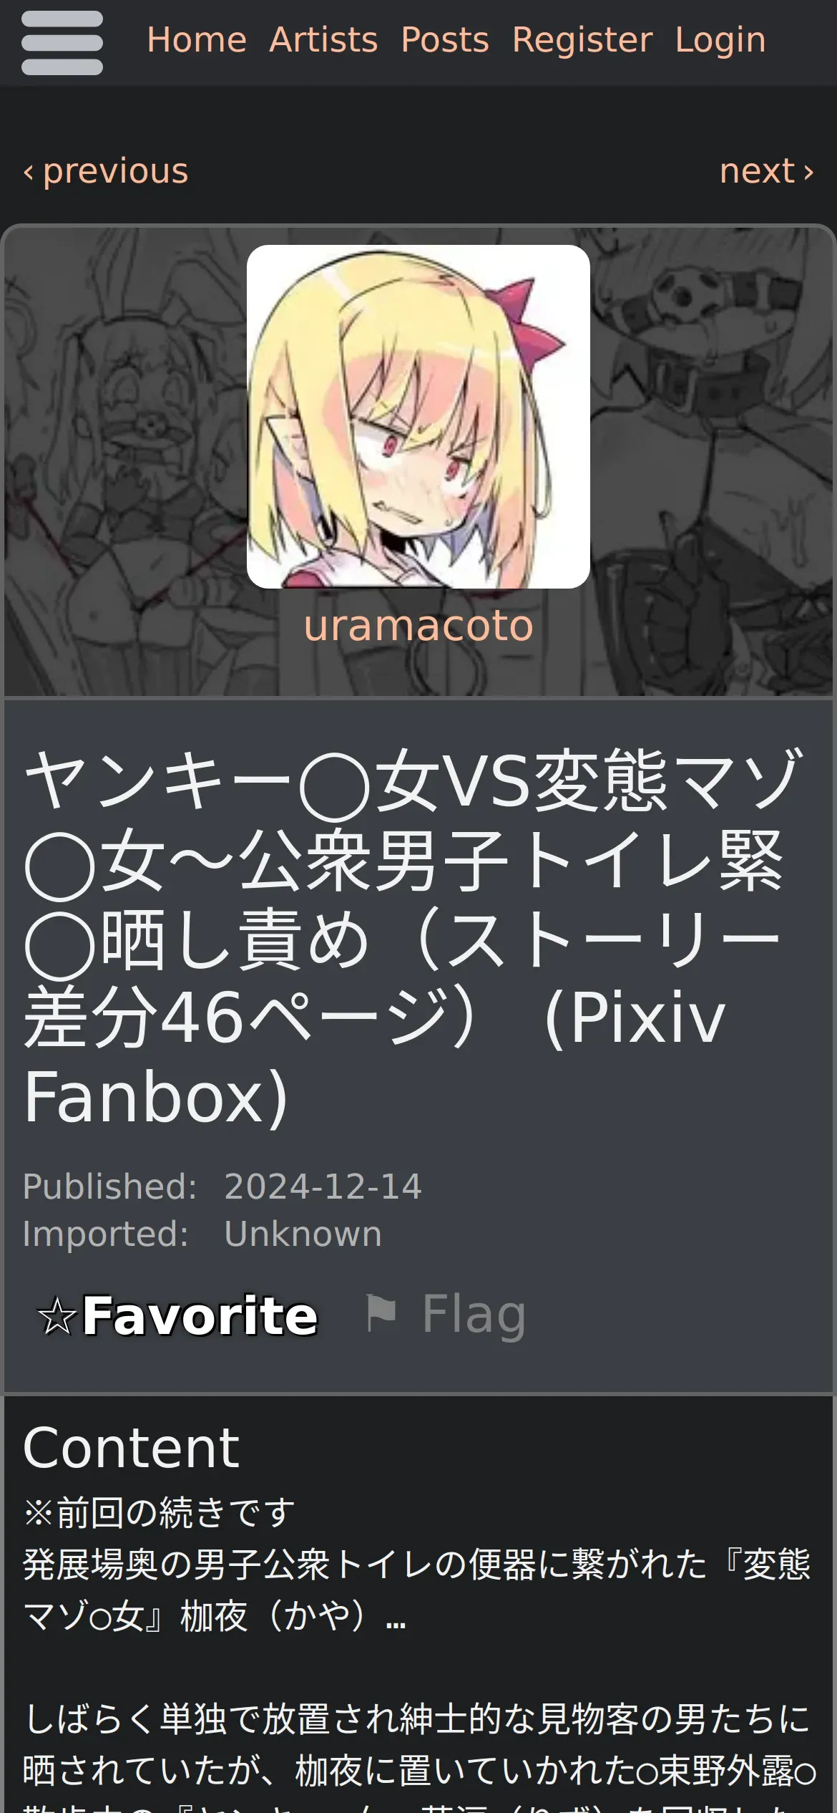Go to the next post

pos(767,171)
